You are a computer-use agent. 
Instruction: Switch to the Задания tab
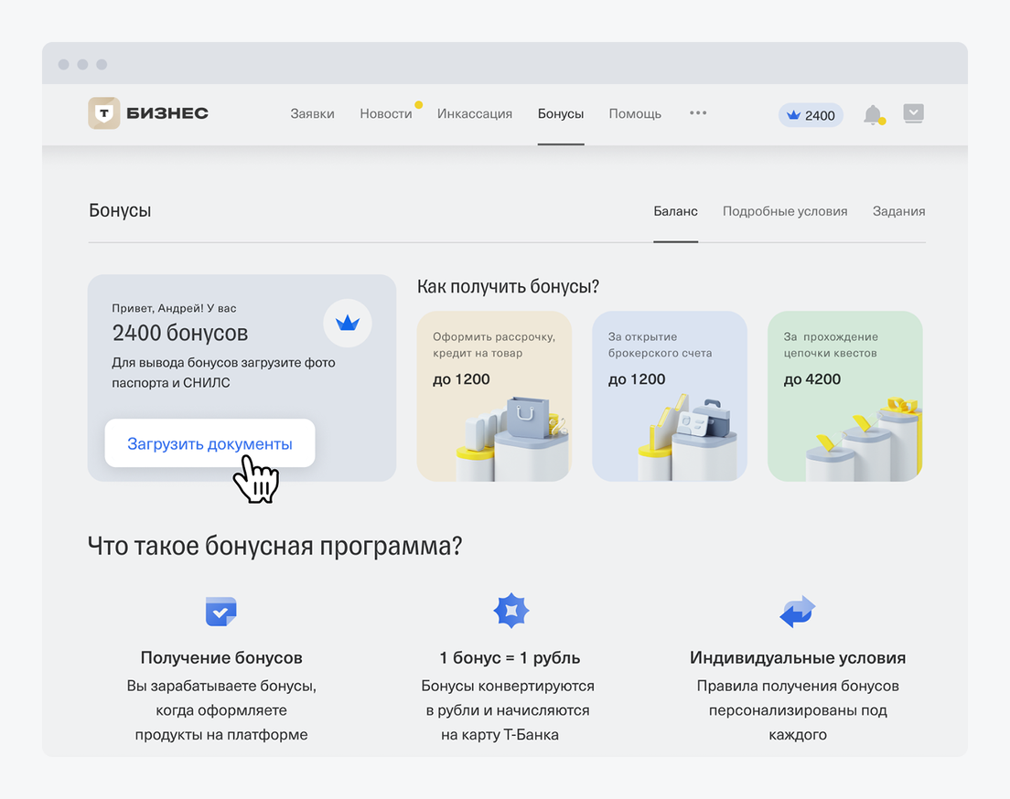[x=898, y=211]
